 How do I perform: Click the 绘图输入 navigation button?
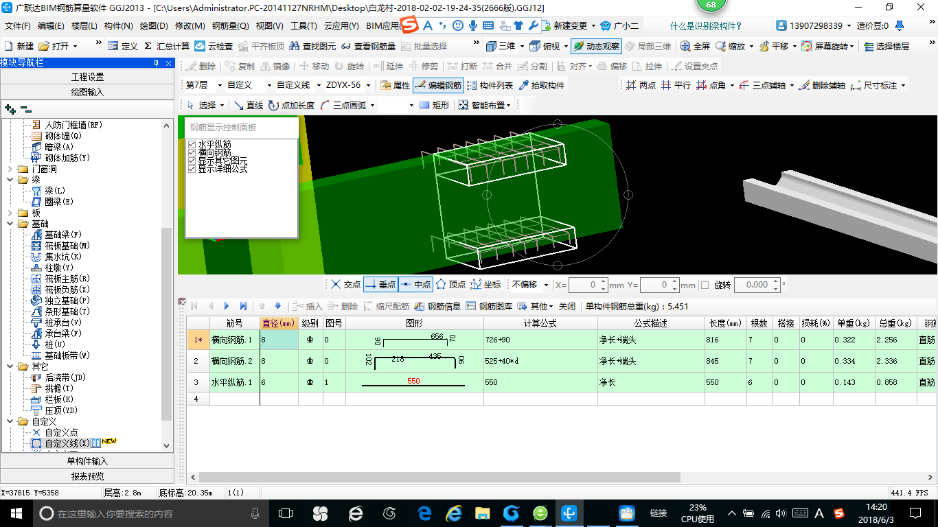pyautogui.click(x=87, y=91)
